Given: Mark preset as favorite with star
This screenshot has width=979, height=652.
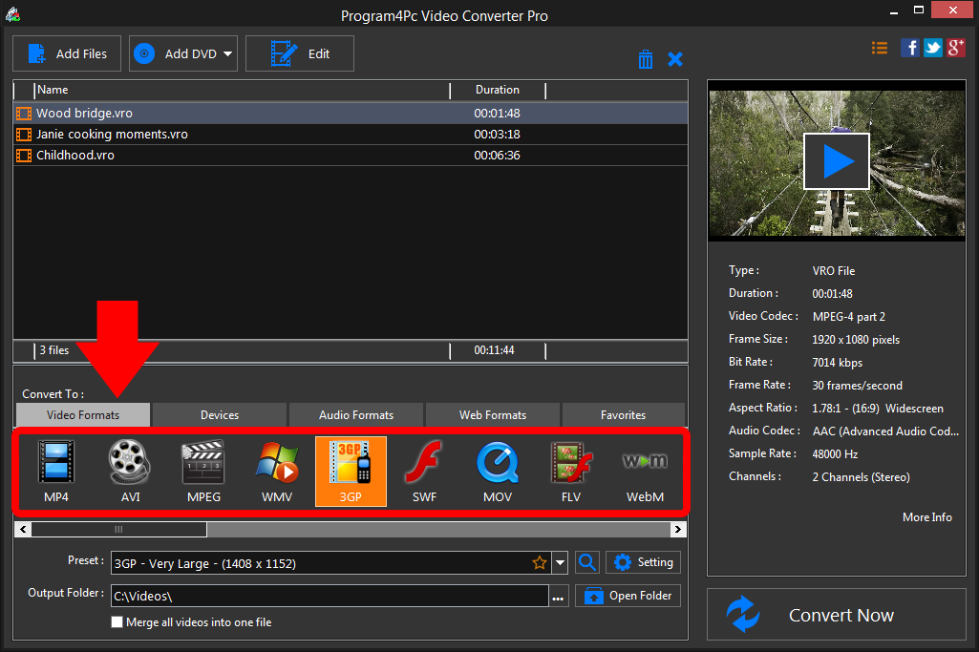Looking at the screenshot, I should (540, 563).
